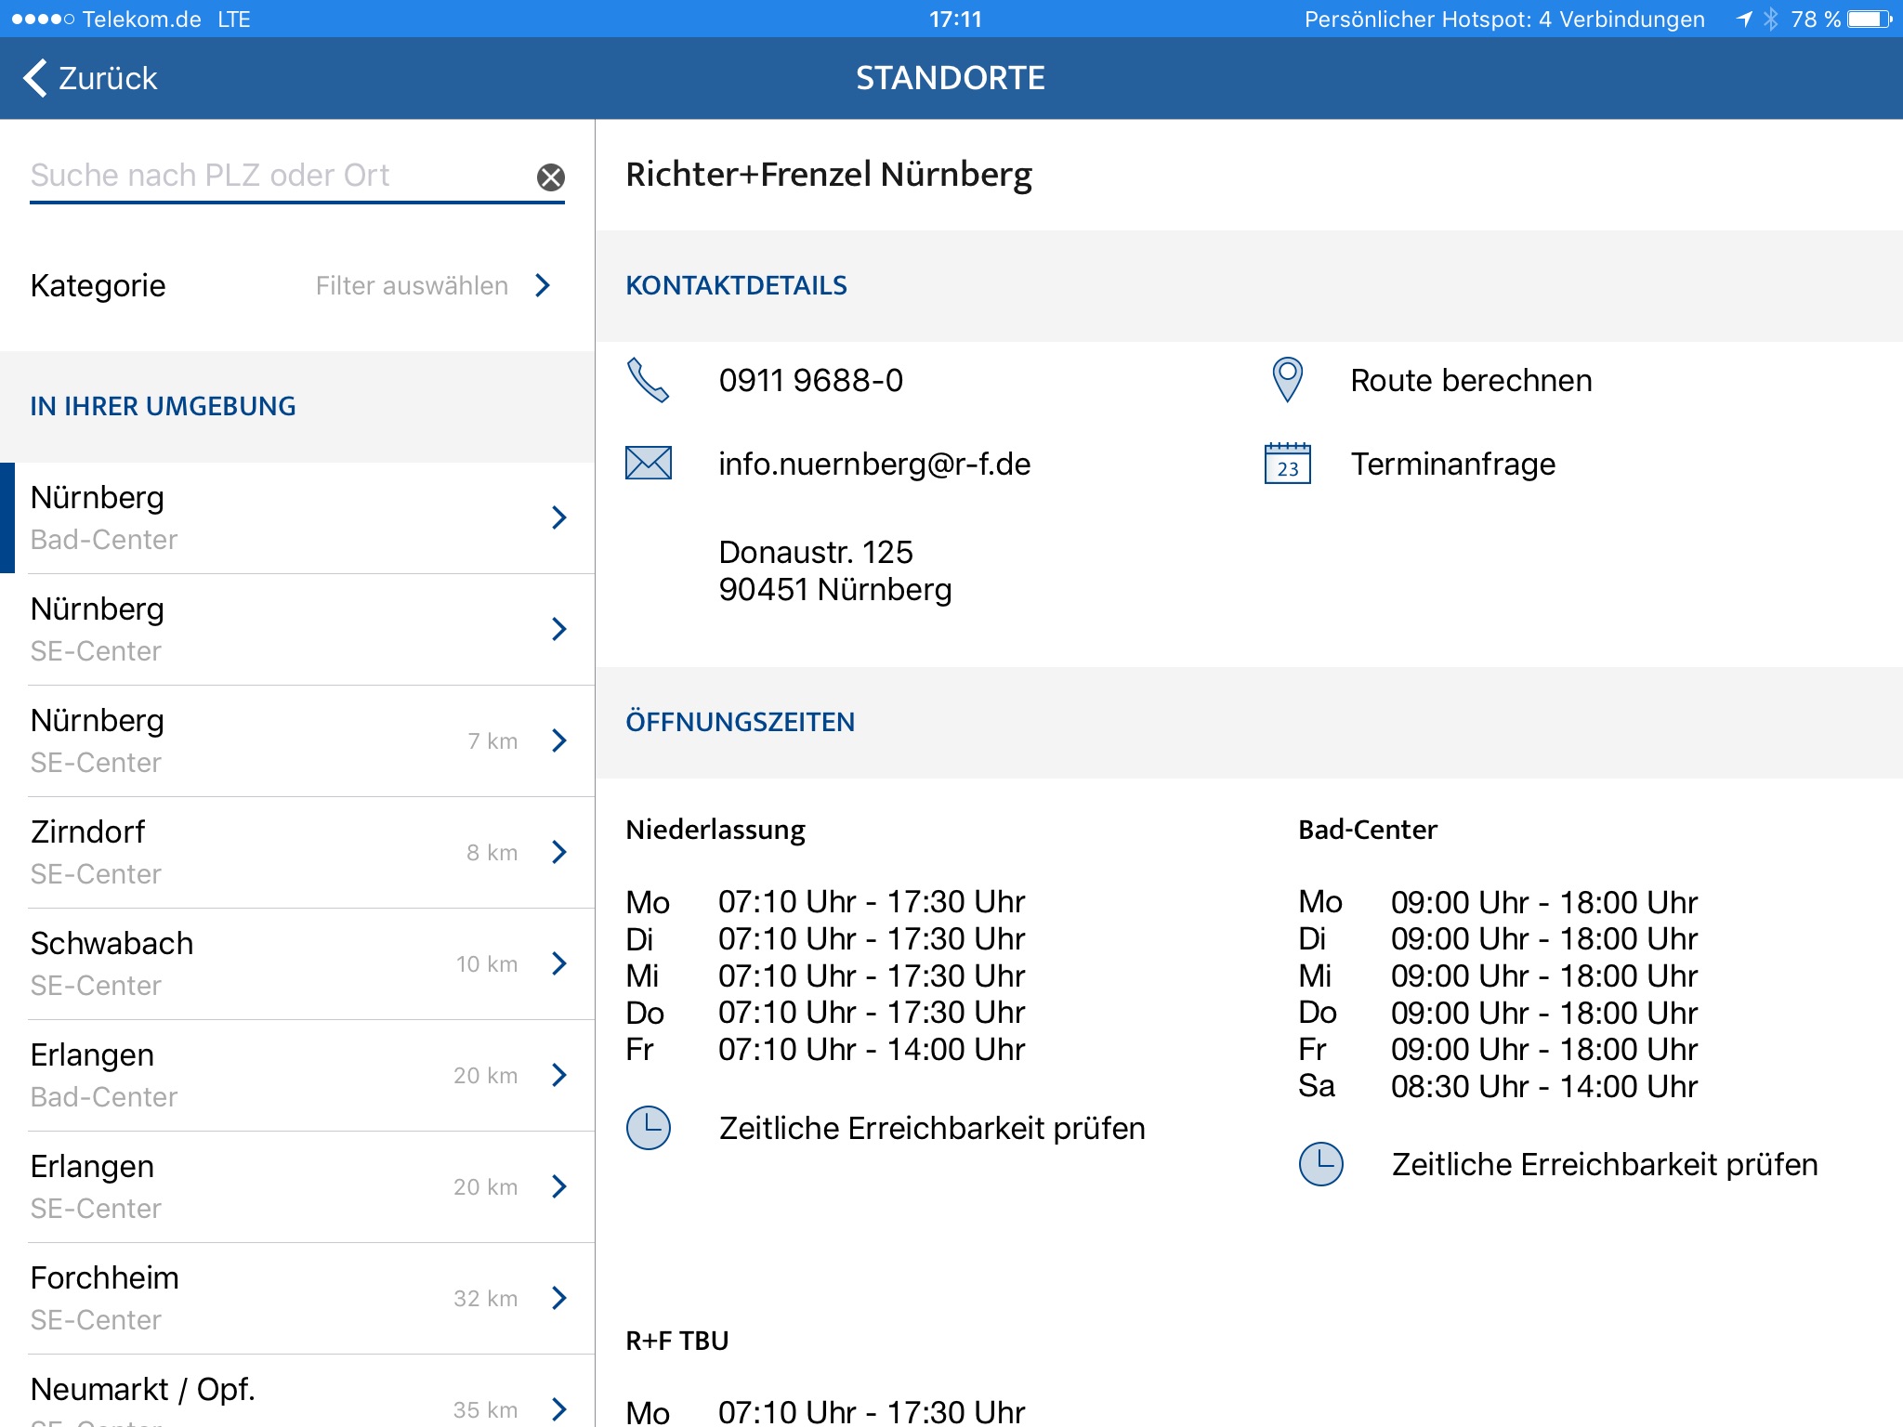Select Zirndorf SE-Center location
This screenshot has height=1427, width=1903.
pos(297,852)
